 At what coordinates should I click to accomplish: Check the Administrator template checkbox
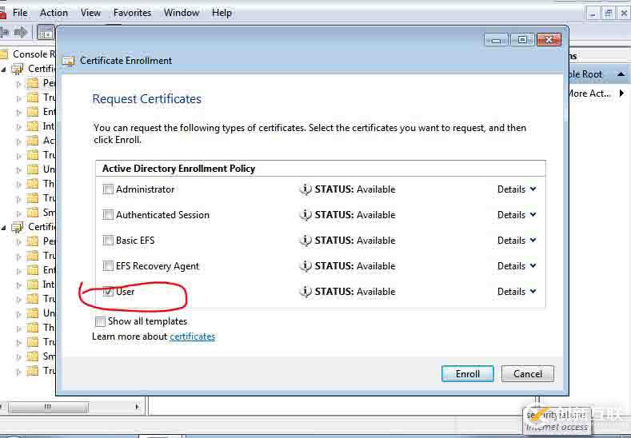coord(108,189)
